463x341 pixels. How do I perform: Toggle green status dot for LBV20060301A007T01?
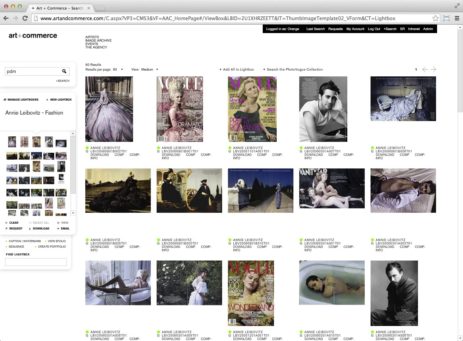(x=301, y=148)
